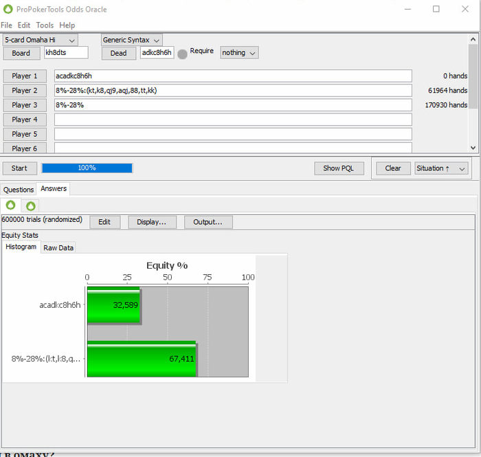Click Player 1 hand field acadkc8h6h

click(233, 76)
